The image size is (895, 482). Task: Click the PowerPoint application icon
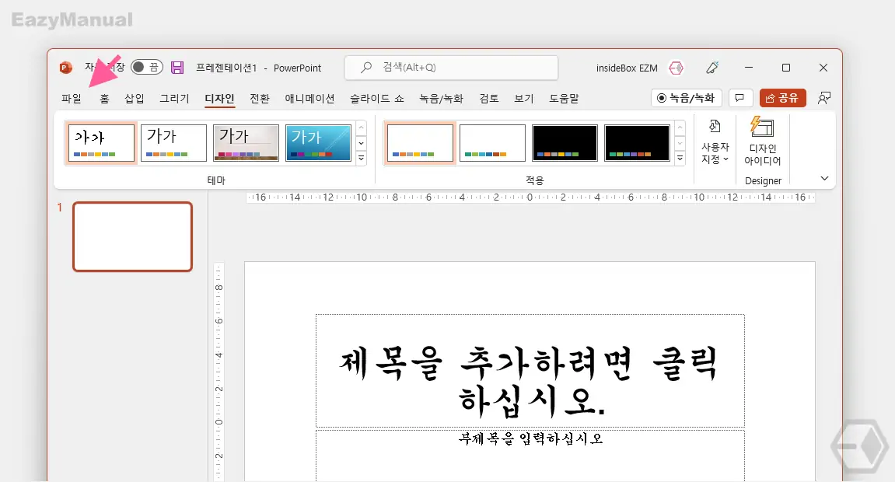pos(65,68)
